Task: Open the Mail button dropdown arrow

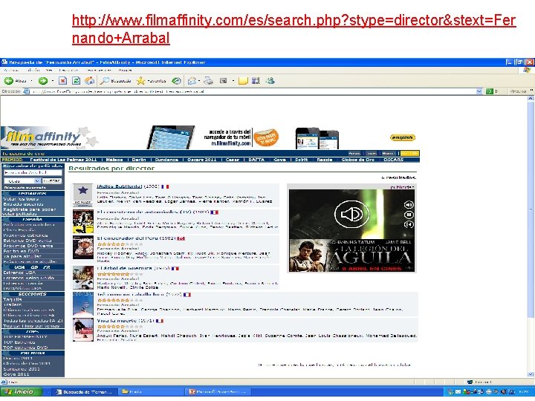Action: point(200,81)
